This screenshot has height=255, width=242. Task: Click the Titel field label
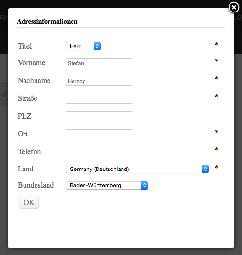tap(24, 46)
